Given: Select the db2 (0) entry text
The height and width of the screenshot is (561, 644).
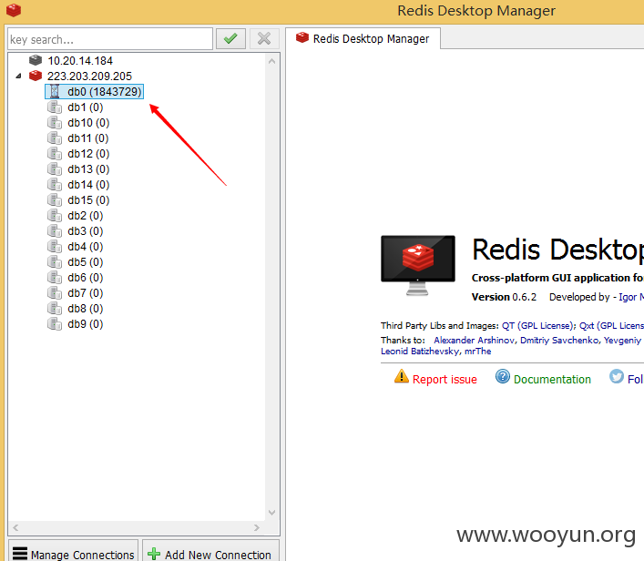Looking at the screenshot, I should pyautogui.click(x=86, y=216).
